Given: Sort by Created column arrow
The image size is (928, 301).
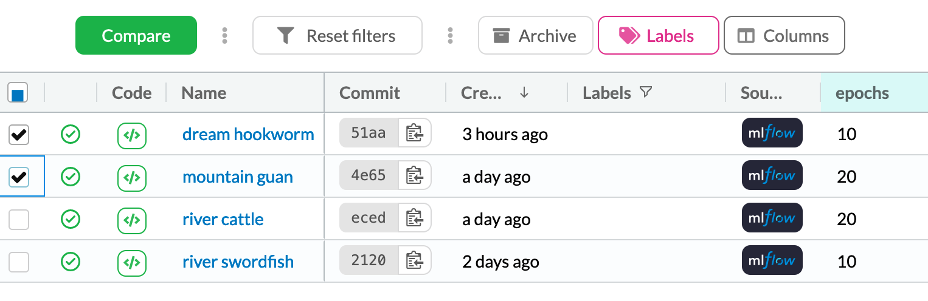Looking at the screenshot, I should click(x=524, y=93).
